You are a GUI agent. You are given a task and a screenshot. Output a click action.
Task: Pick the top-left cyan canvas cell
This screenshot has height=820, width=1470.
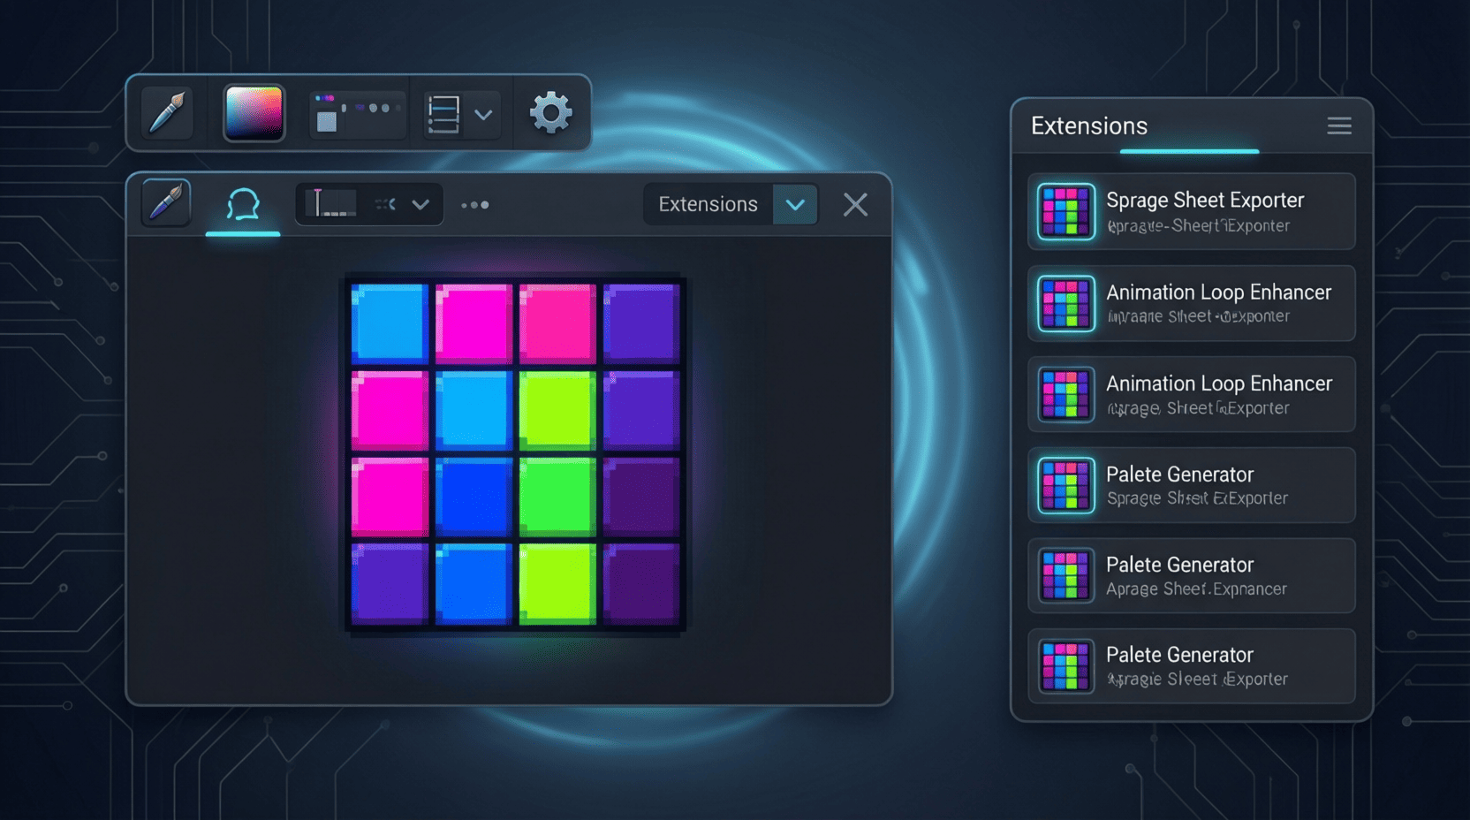coord(390,323)
